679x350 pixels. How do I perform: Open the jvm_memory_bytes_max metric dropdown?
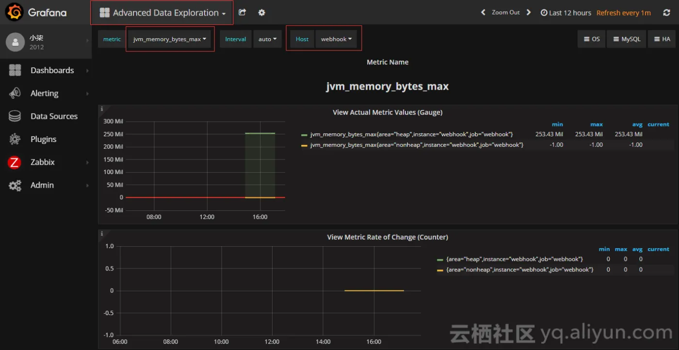coord(170,39)
